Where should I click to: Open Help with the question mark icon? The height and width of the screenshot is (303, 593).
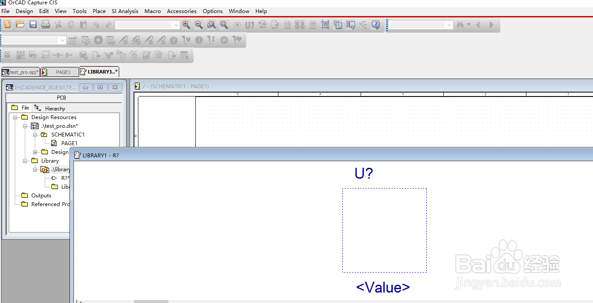(376, 25)
